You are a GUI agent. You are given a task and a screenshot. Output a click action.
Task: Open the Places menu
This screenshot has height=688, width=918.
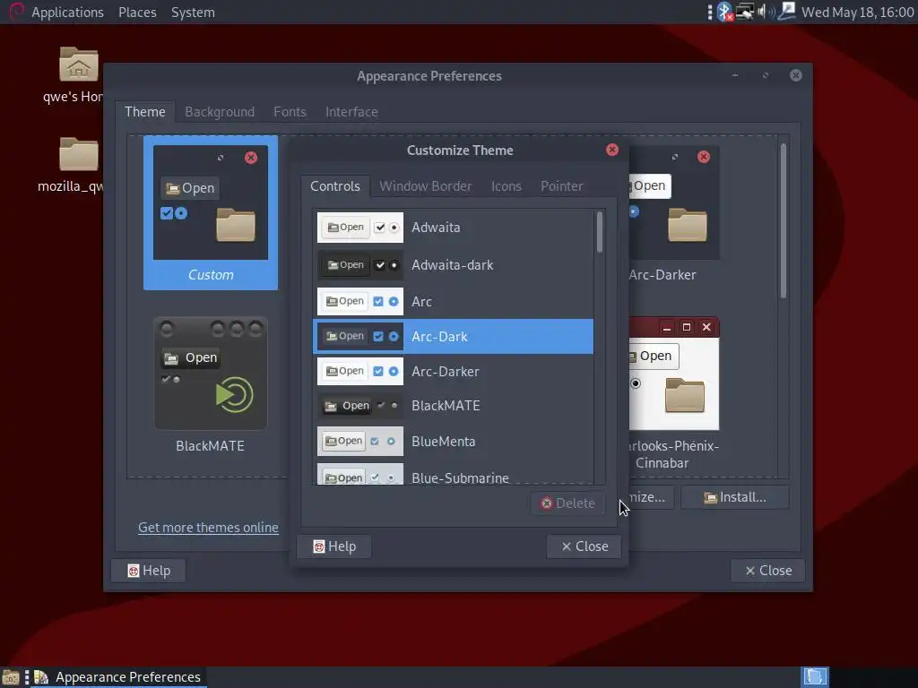coord(137,13)
